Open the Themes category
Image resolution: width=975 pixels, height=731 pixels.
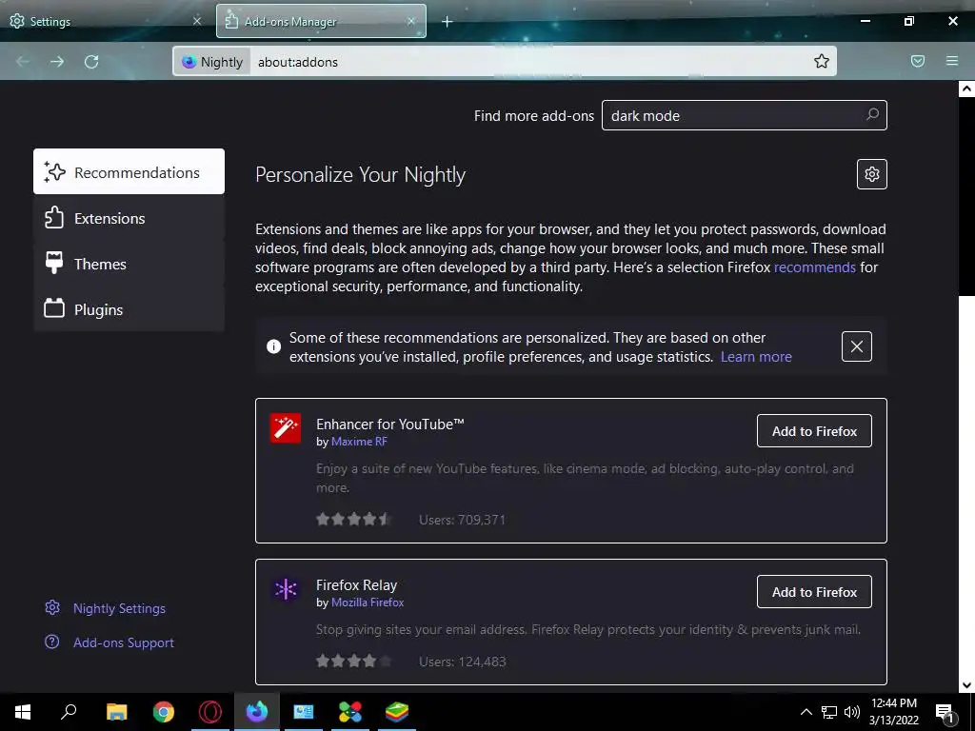click(129, 265)
